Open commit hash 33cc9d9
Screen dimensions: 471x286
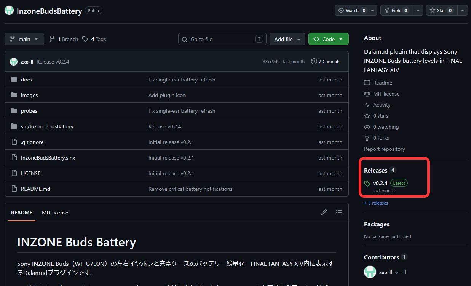(271, 62)
